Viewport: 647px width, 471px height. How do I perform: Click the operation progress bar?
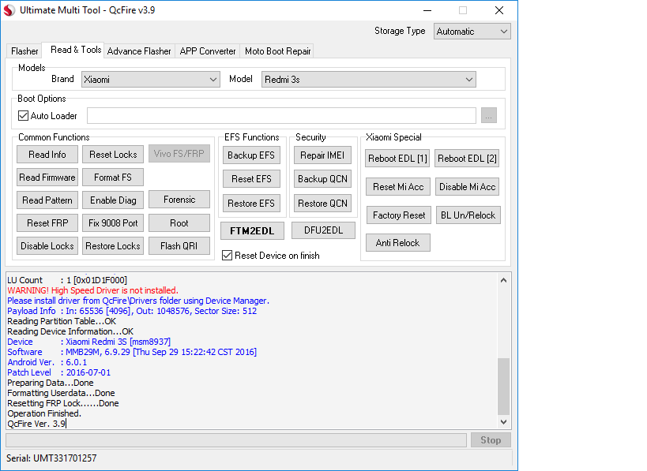coord(236,440)
